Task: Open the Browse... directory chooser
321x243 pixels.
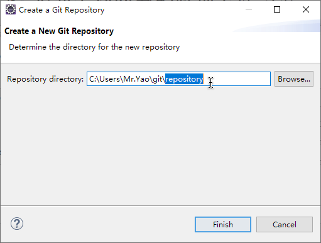Action: (x=294, y=78)
